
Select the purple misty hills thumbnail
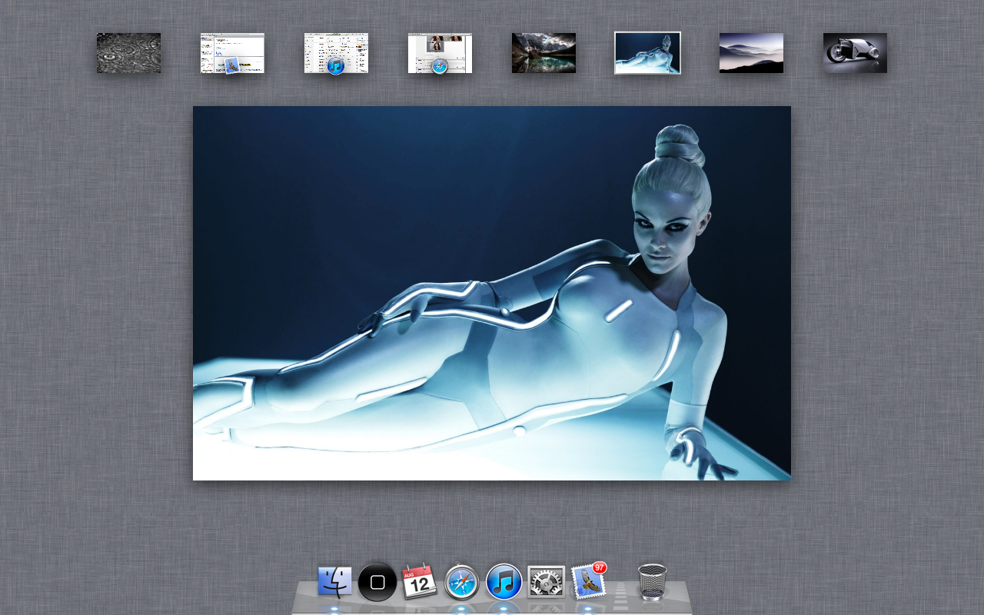coord(751,53)
